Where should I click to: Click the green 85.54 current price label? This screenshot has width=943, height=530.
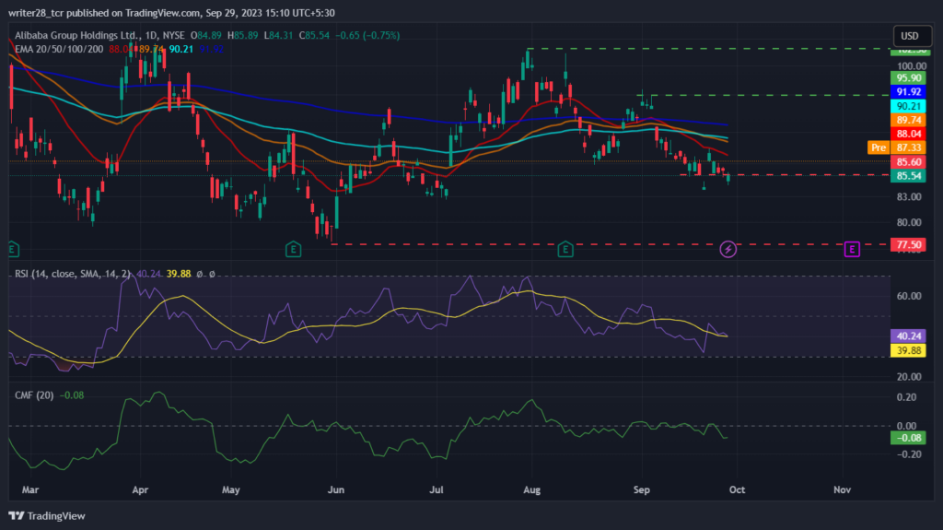908,176
